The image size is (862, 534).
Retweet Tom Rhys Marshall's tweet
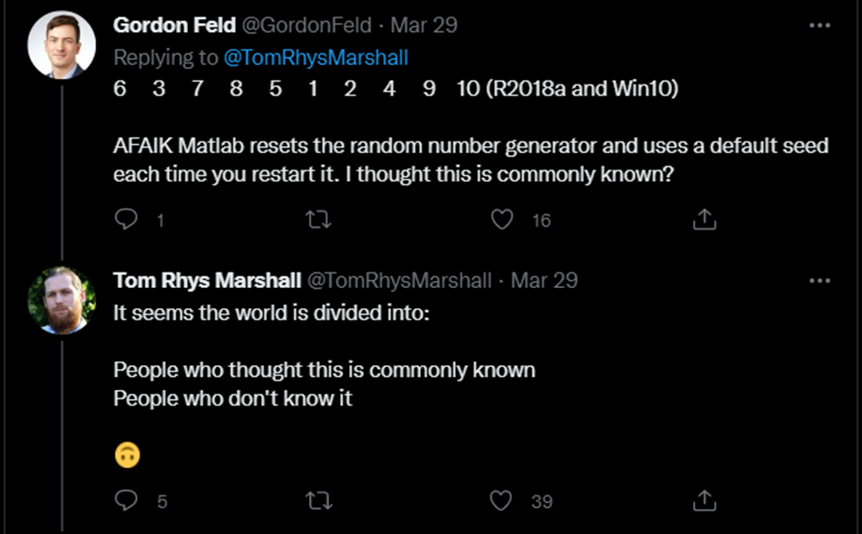pos(317,500)
